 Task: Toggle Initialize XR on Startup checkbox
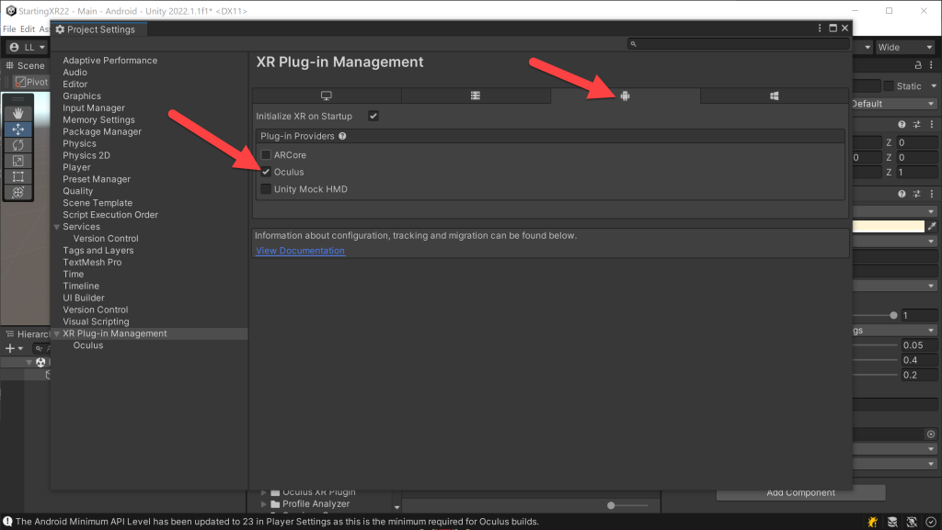pos(373,116)
